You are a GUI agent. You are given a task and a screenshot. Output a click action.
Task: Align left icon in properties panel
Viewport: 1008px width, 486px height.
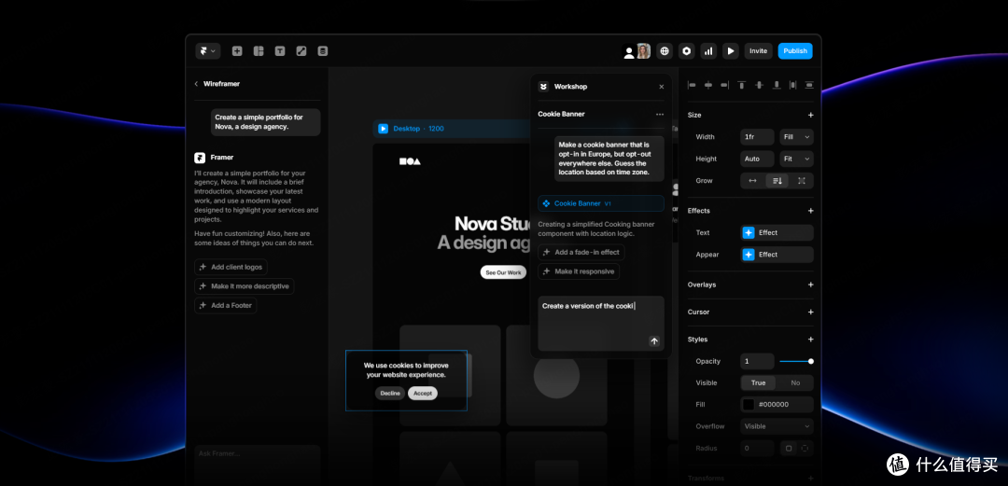pos(693,85)
